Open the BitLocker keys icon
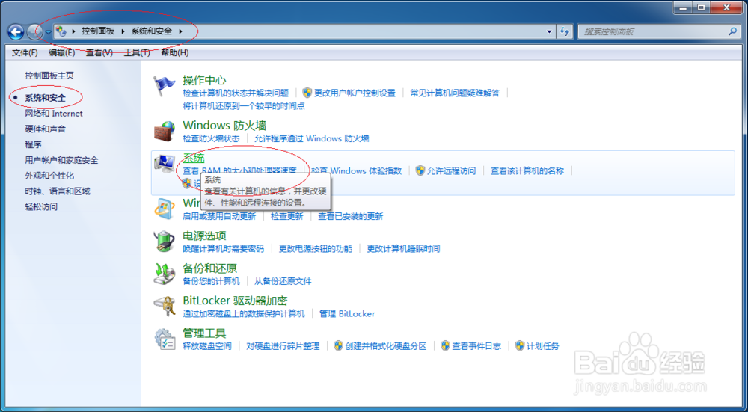Screen dimensions: 748x412 tap(164, 306)
